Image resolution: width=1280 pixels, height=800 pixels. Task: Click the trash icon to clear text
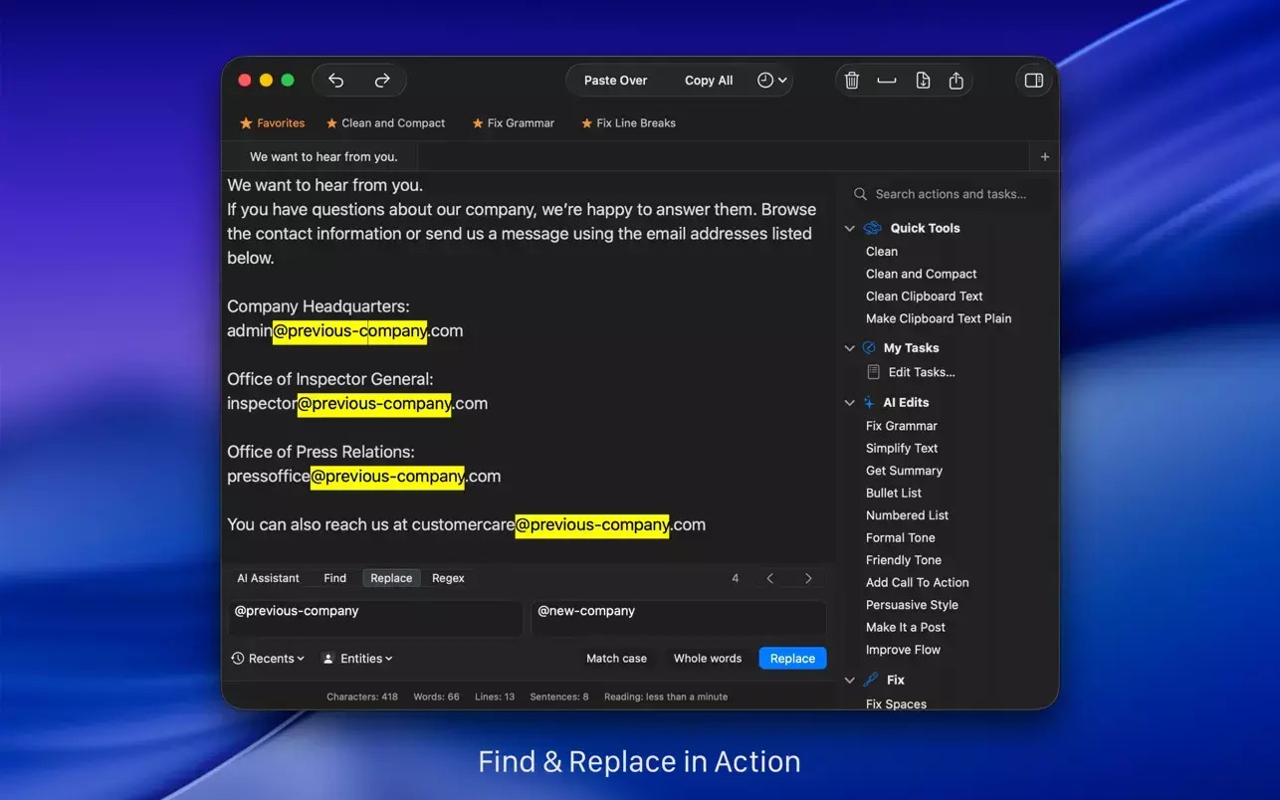point(852,81)
